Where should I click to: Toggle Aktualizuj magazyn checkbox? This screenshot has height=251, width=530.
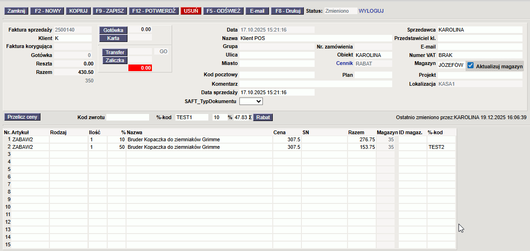pos(470,66)
